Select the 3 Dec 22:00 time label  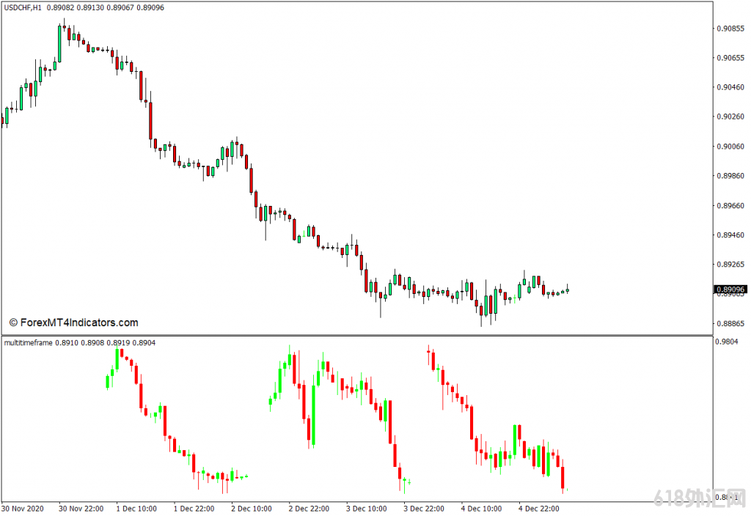(425, 508)
